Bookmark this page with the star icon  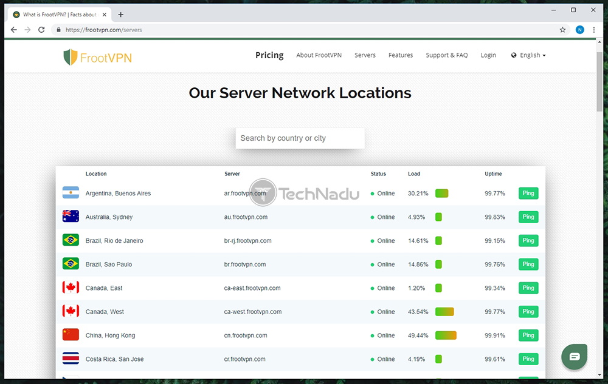[x=562, y=30]
